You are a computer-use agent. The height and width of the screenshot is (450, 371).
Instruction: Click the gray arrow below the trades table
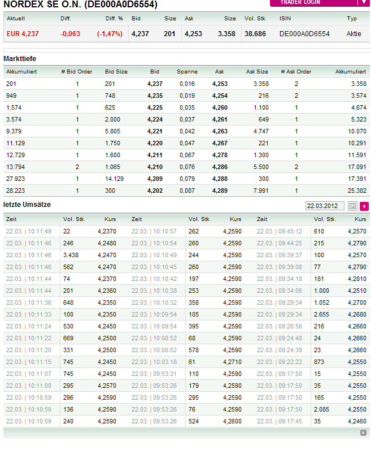tap(363, 433)
